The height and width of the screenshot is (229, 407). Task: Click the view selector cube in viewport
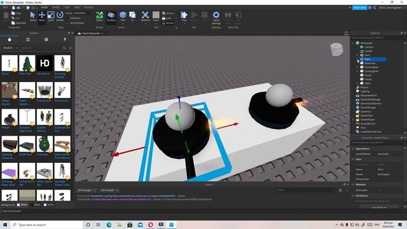coord(336,49)
